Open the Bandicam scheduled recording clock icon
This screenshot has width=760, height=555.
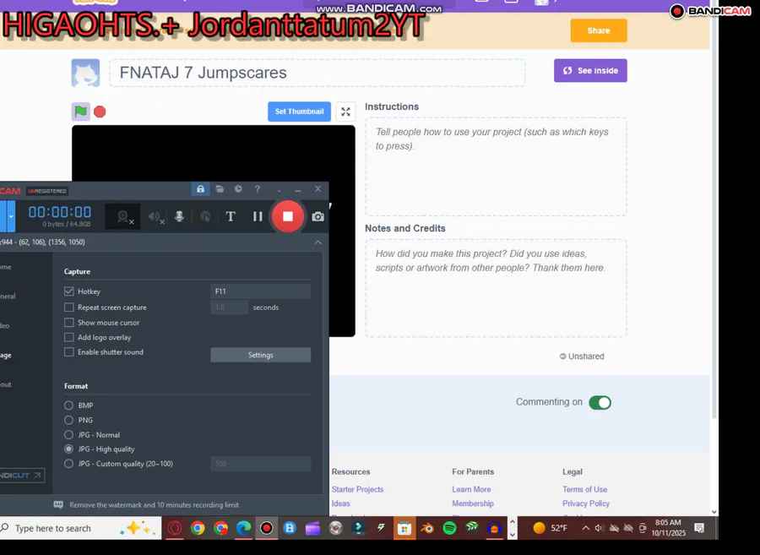[x=238, y=189]
